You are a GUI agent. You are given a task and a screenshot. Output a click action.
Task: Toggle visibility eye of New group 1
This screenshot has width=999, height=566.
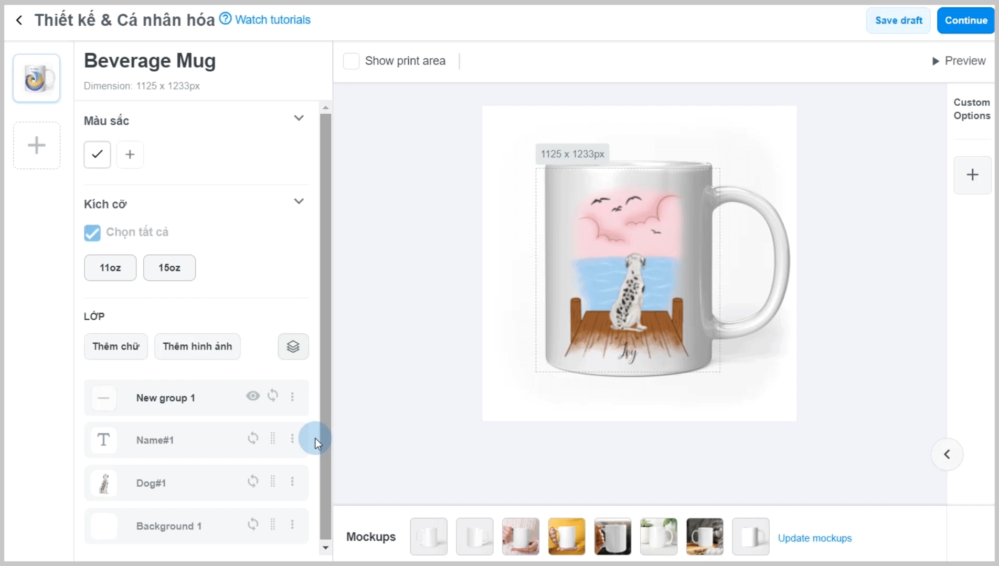(253, 396)
